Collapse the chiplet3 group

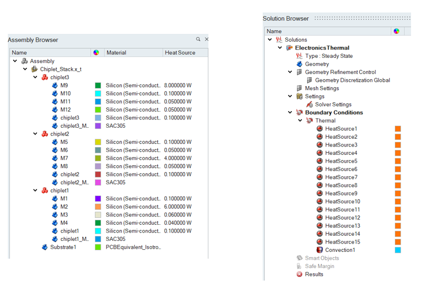(36, 77)
